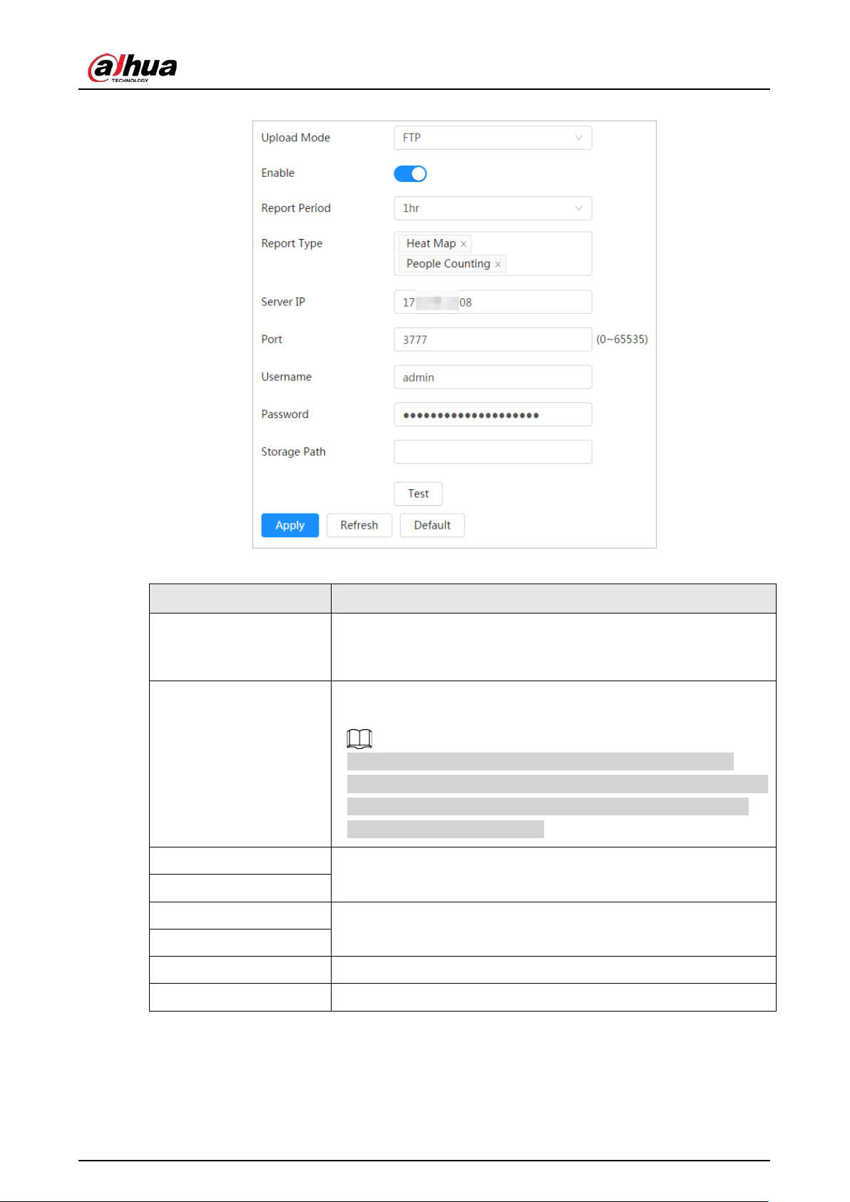Viewport: 850px width, 1202px height.
Task: Click the Upload Mode label
Action: click(295, 138)
